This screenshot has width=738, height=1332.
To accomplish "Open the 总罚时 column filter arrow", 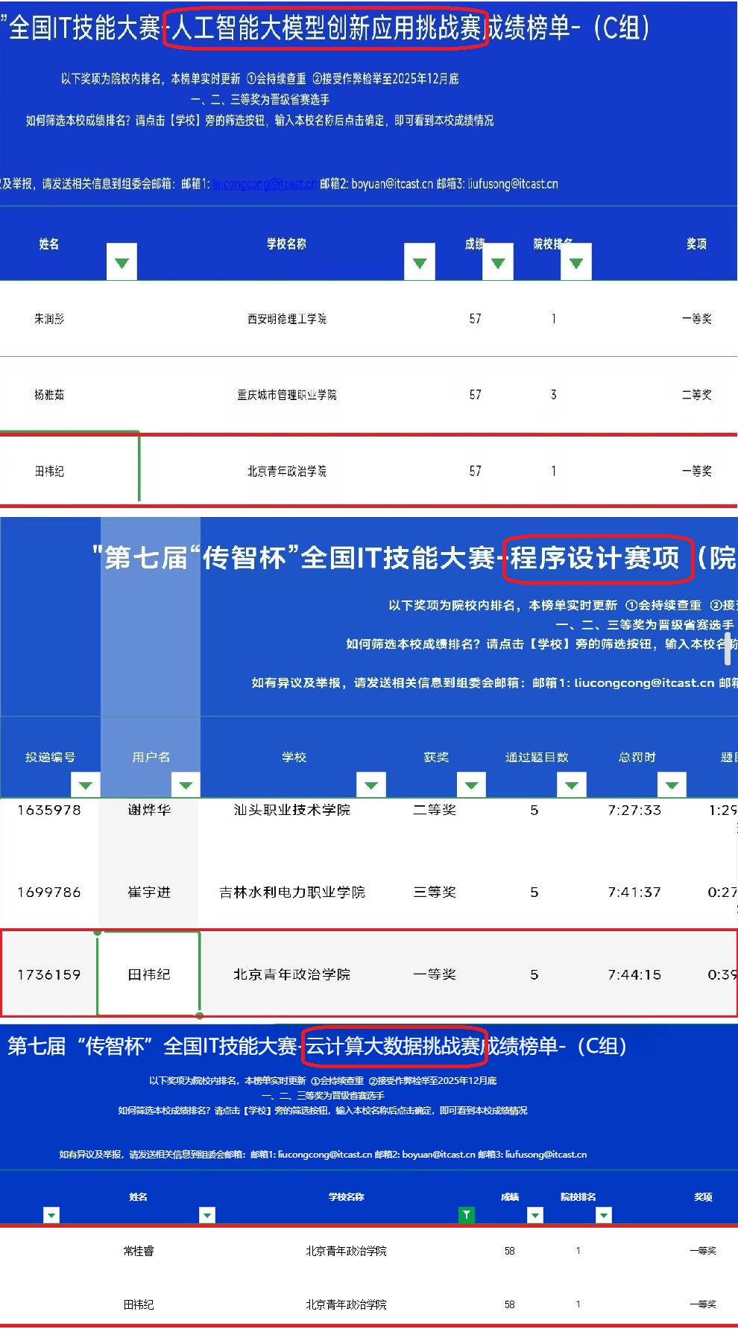I will click(672, 784).
